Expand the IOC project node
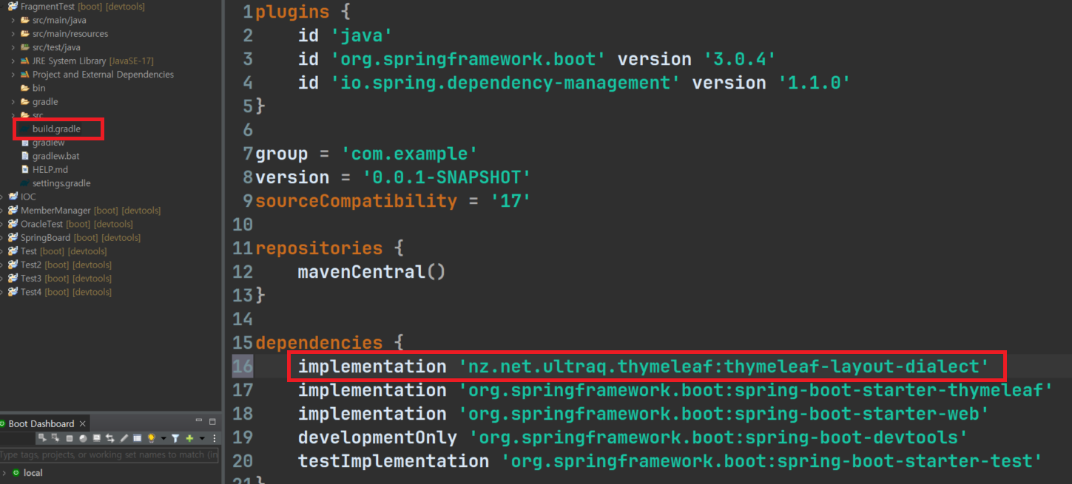The width and height of the screenshot is (1072, 484). tap(3, 197)
